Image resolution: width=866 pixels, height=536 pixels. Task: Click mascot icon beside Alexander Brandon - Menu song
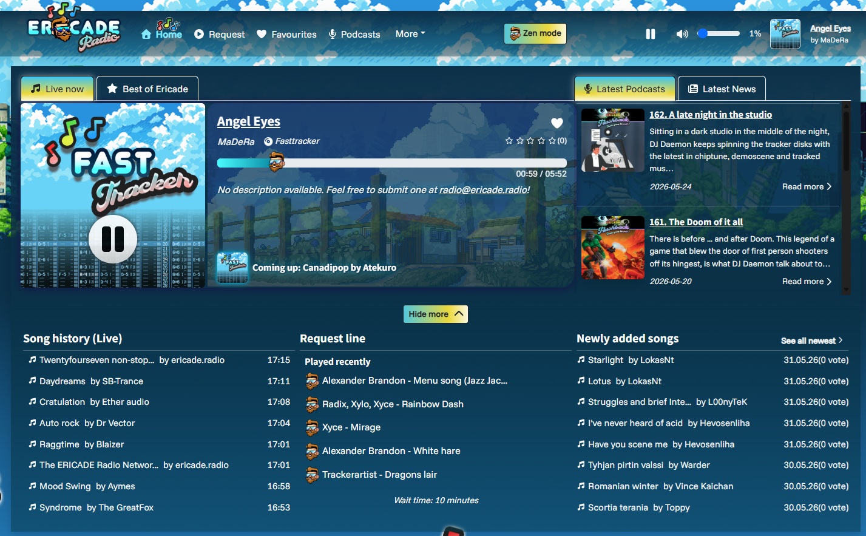[x=312, y=381]
